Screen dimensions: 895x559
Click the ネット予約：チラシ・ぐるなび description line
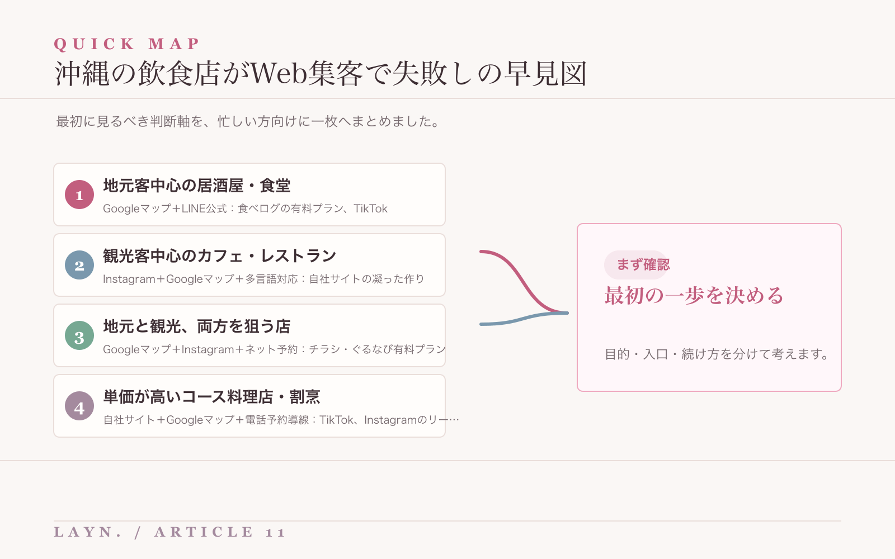(x=274, y=349)
